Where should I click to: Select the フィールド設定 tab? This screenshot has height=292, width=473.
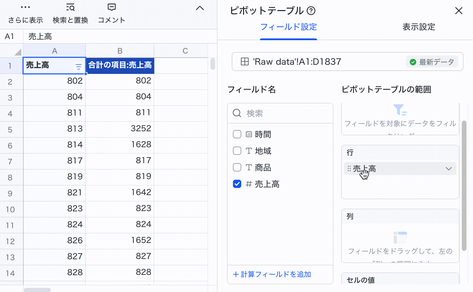point(289,27)
